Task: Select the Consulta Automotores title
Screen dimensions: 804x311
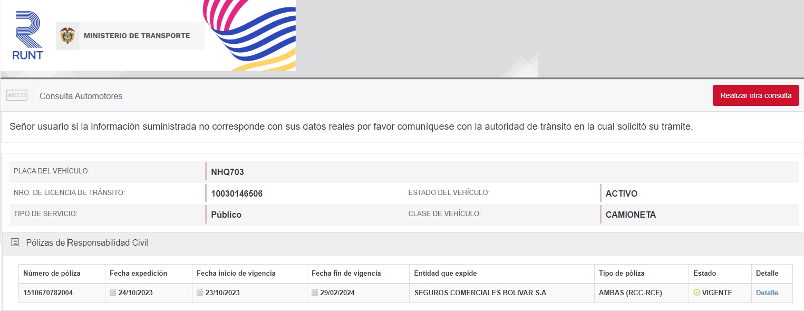Action: pyautogui.click(x=81, y=96)
